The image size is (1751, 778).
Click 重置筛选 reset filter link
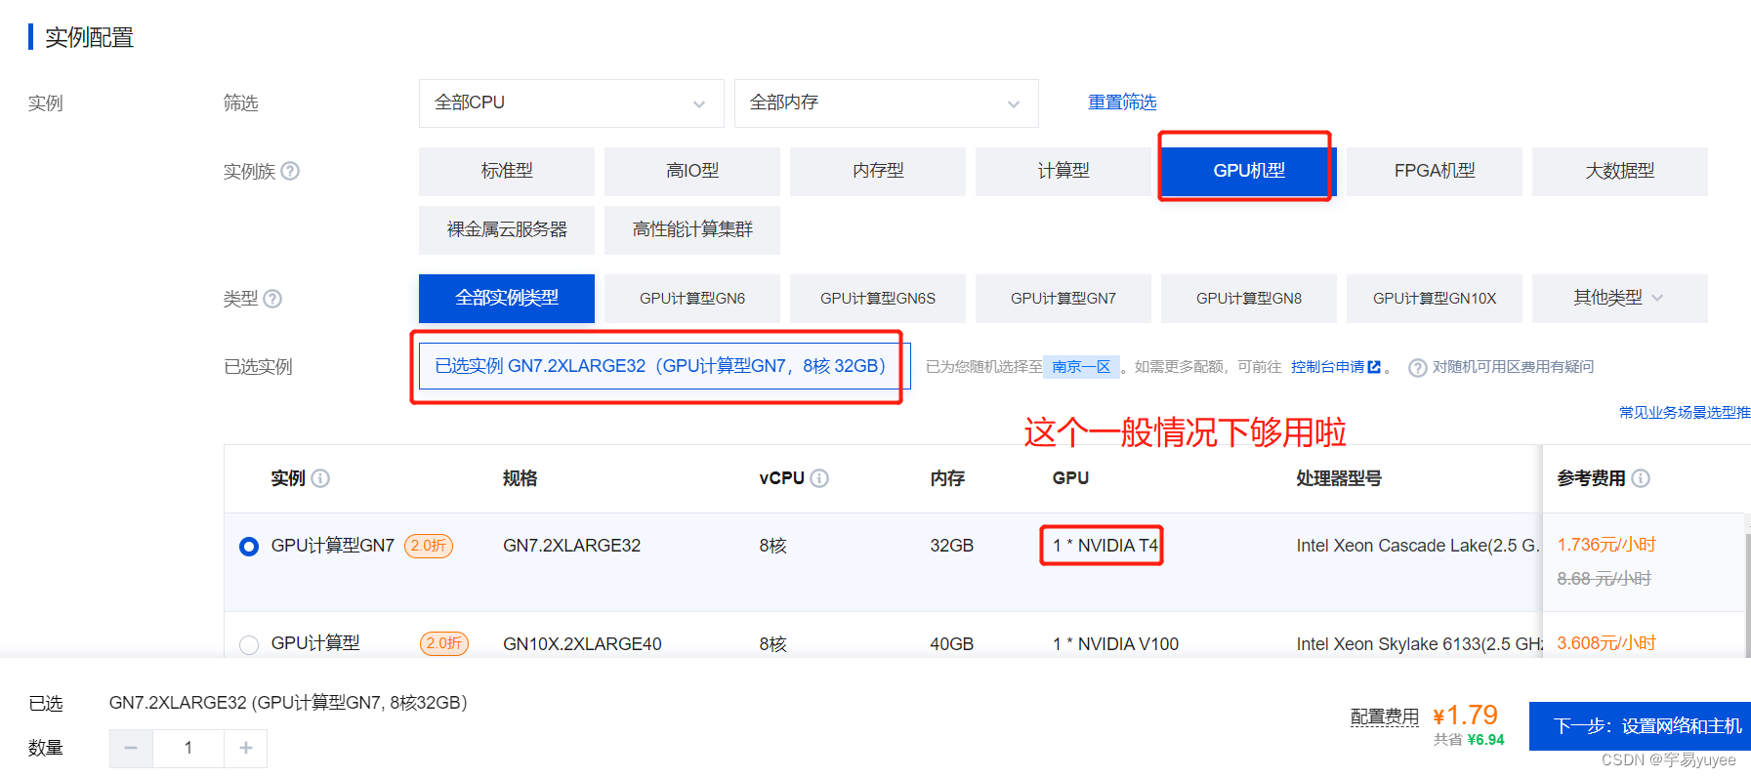(1122, 102)
